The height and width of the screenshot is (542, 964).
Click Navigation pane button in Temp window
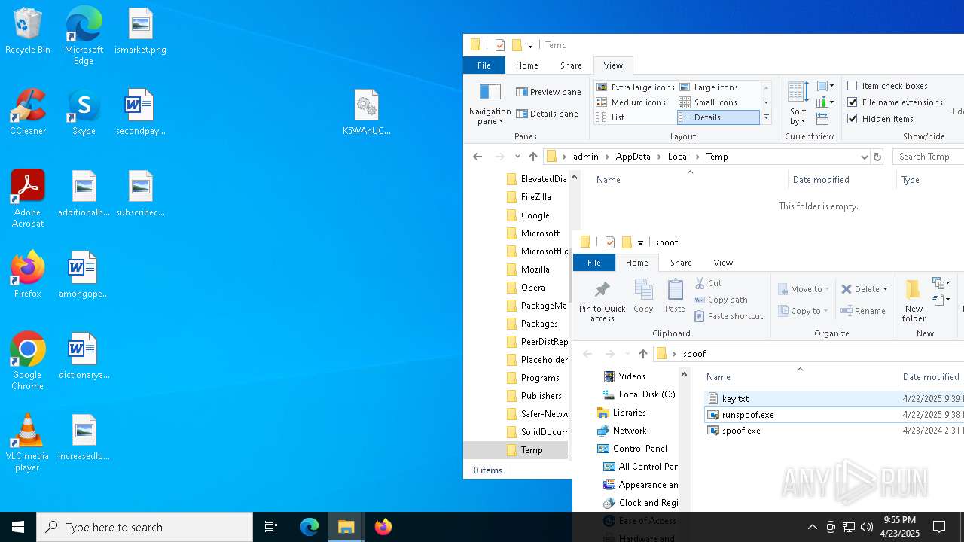pos(490,105)
